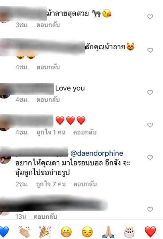Like the three red hearts comment
The image size is (163, 239).
click(x=150, y=125)
